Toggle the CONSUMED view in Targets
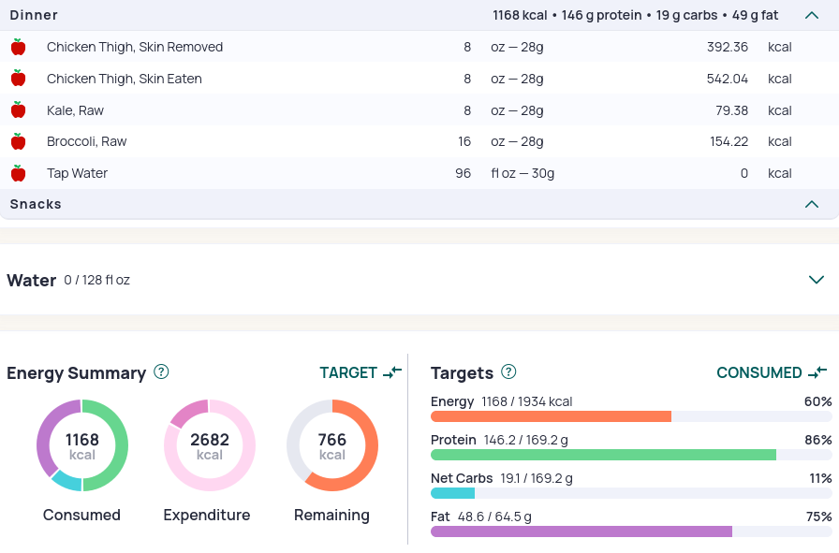 (772, 372)
